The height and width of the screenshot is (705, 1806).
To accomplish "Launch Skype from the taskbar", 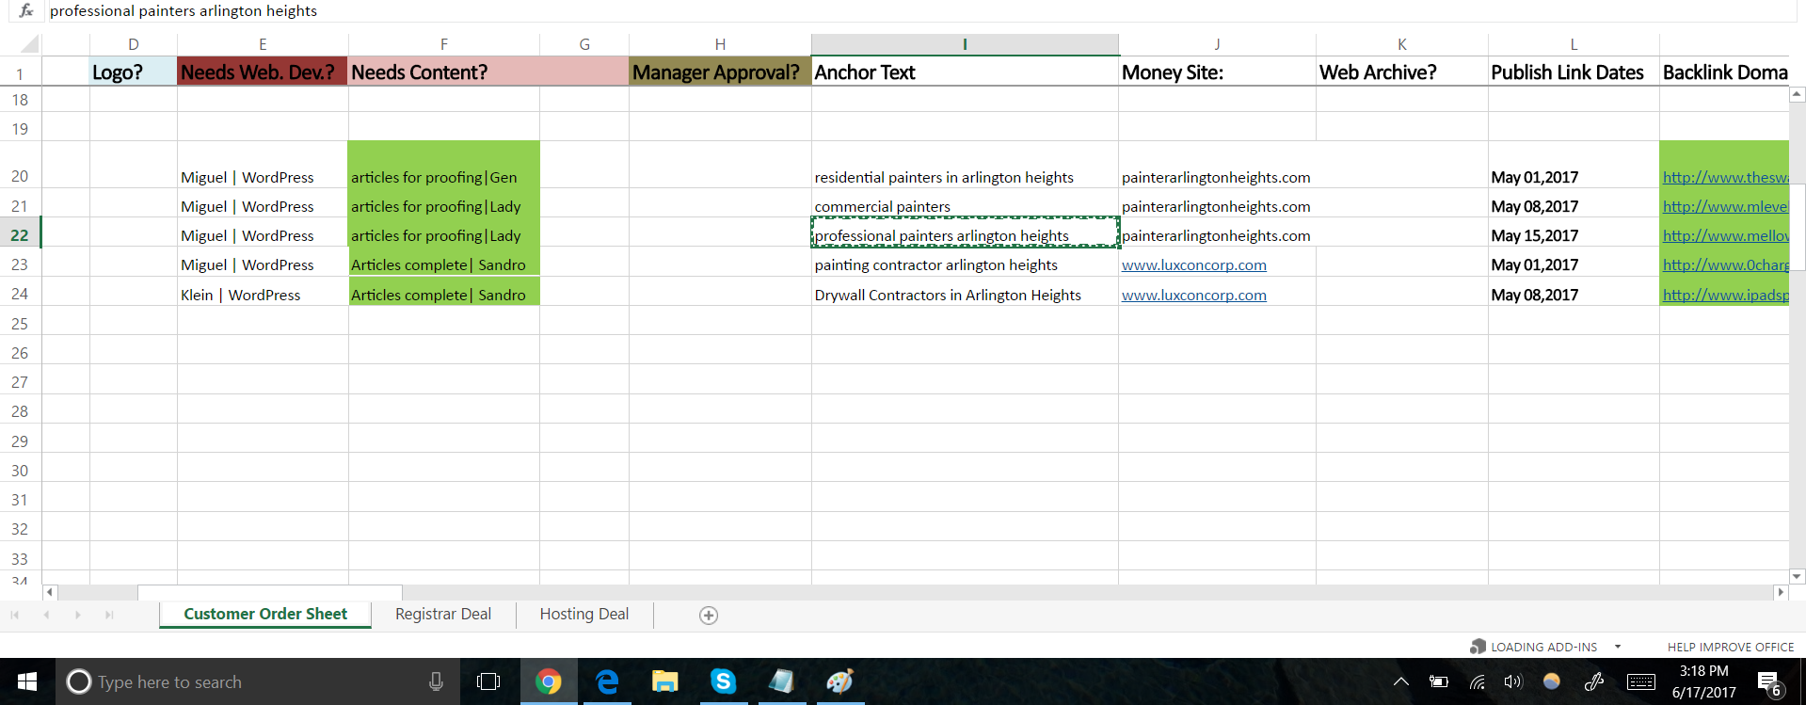I will pyautogui.click(x=723, y=681).
